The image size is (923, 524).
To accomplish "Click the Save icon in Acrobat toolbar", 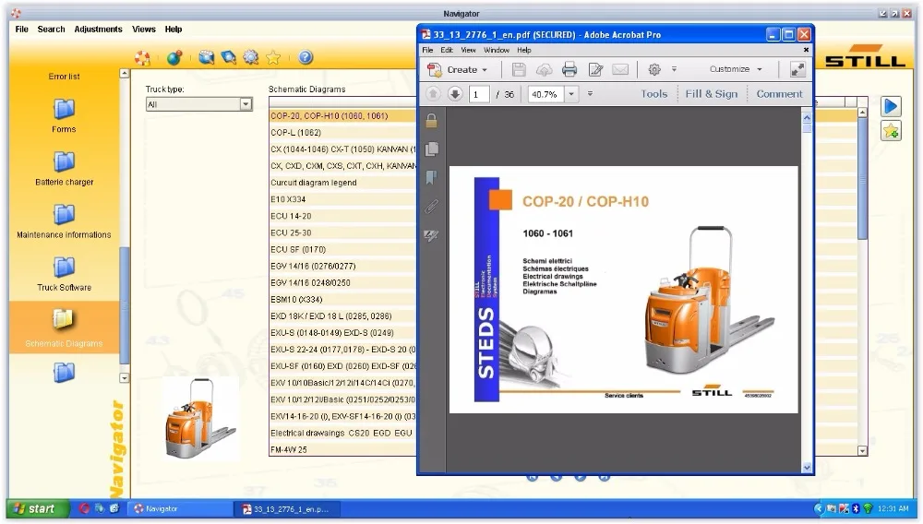I will click(x=519, y=70).
